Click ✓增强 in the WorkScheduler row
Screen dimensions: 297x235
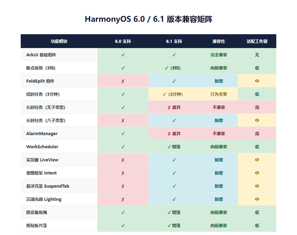[x=174, y=147]
